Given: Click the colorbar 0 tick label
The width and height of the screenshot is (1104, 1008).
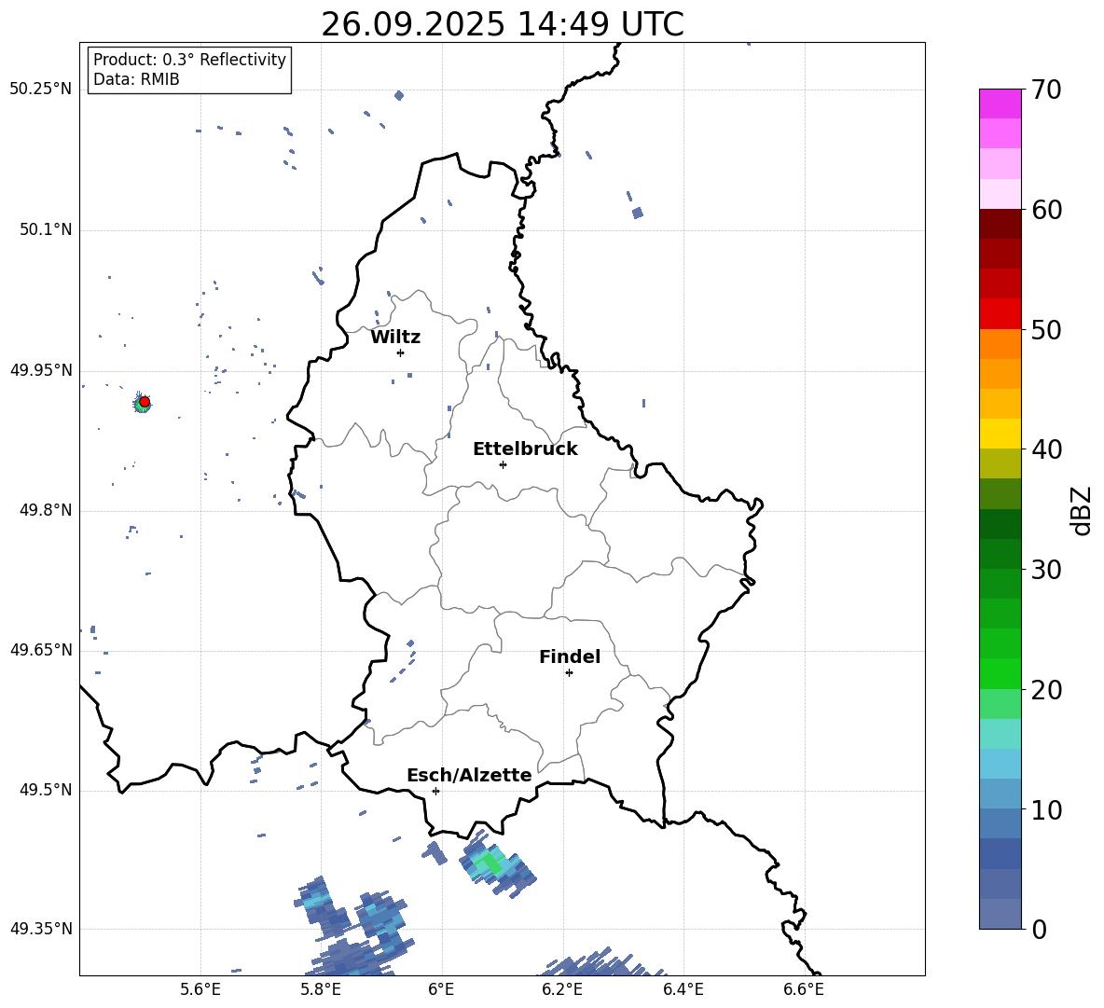Looking at the screenshot, I should tap(1040, 930).
